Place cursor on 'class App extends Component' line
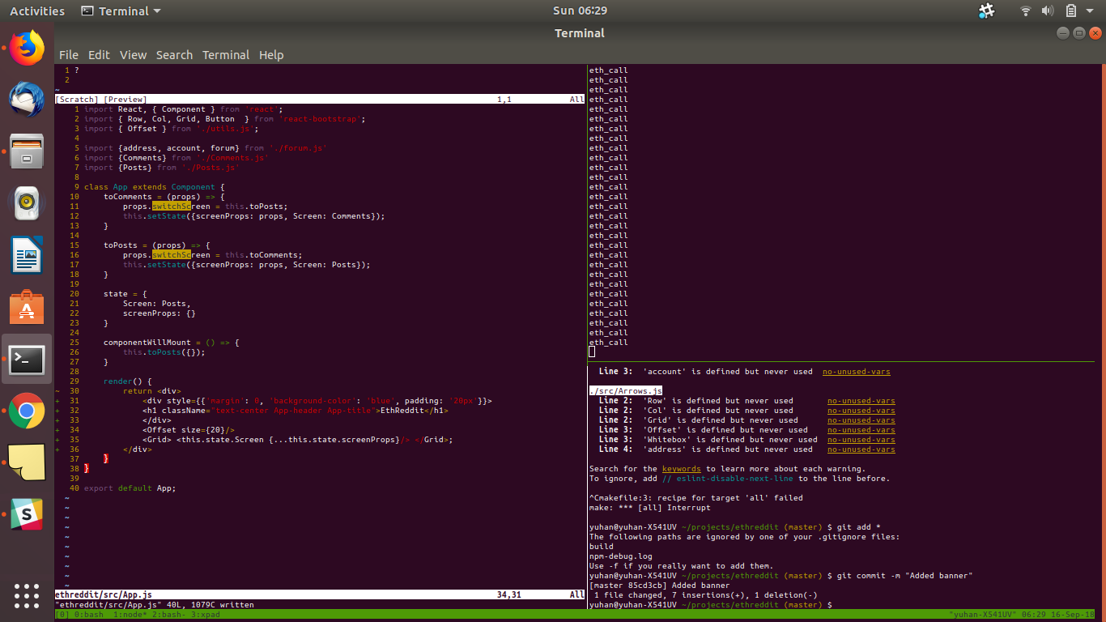 pyautogui.click(x=155, y=187)
